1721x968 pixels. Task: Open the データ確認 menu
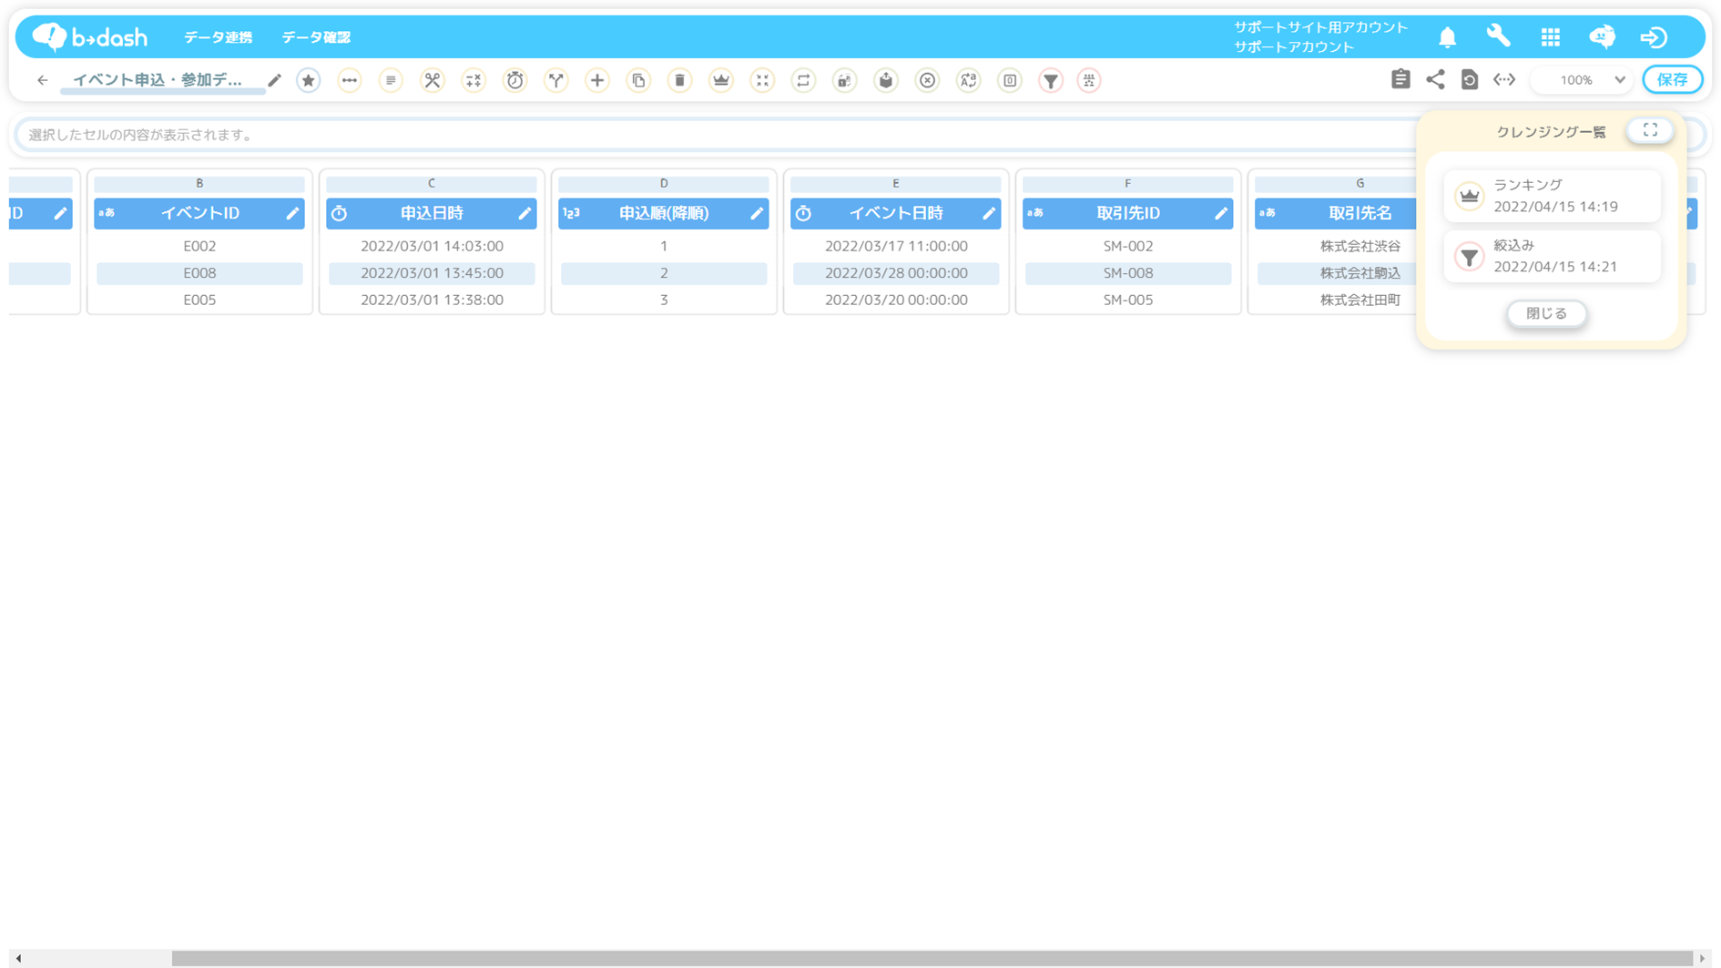click(x=316, y=37)
